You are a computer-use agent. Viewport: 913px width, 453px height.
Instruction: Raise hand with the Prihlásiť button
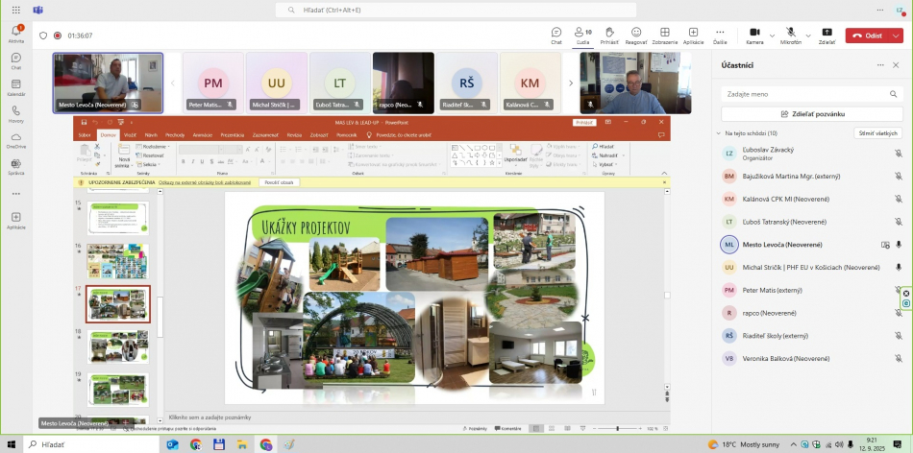pos(609,35)
